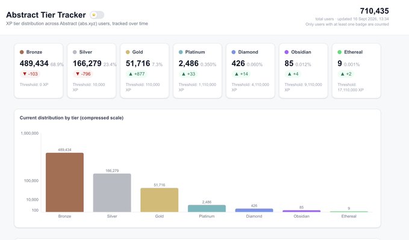This screenshot has width=409, height=240.
Task: Click the Silver bar in the chart
Action: coord(112,193)
